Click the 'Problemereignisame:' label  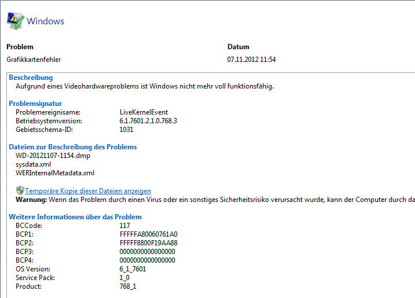click(48, 112)
